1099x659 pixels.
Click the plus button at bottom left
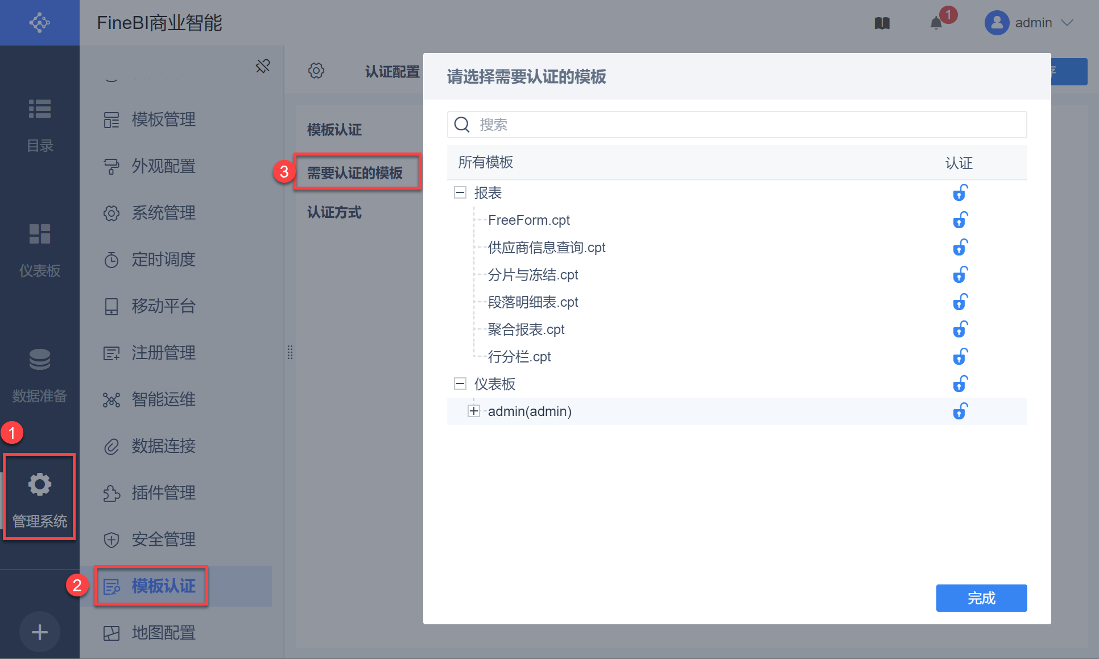[40, 632]
